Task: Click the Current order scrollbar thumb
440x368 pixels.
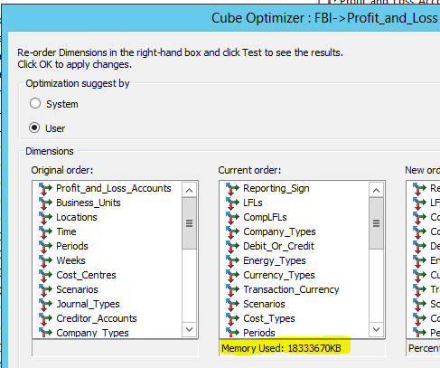Action: point(376,223)
